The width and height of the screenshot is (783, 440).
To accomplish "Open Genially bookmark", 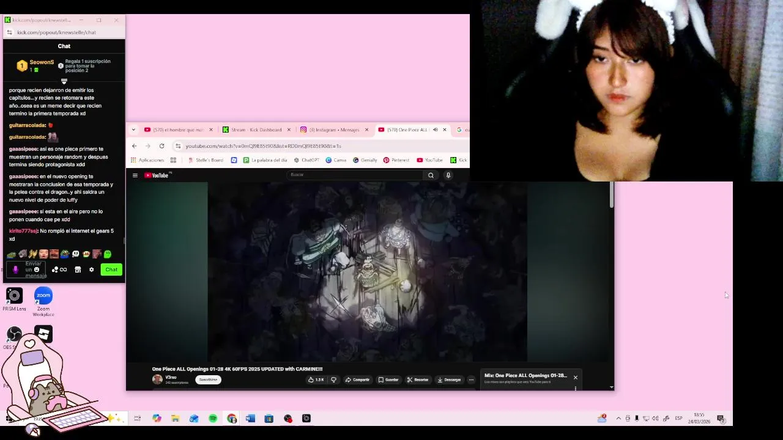I will click(x=365, y=160).
